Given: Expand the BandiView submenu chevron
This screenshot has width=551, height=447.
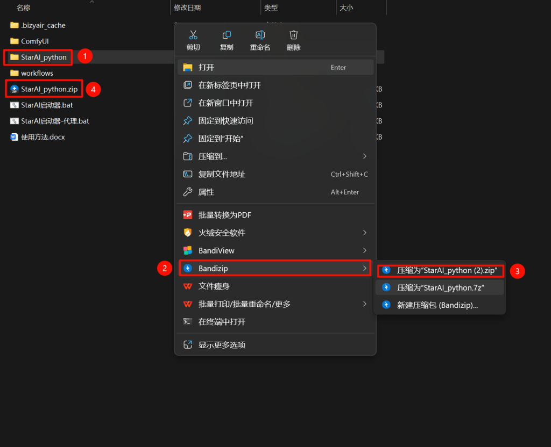Looking at the screenshot, I should (364, 250).
